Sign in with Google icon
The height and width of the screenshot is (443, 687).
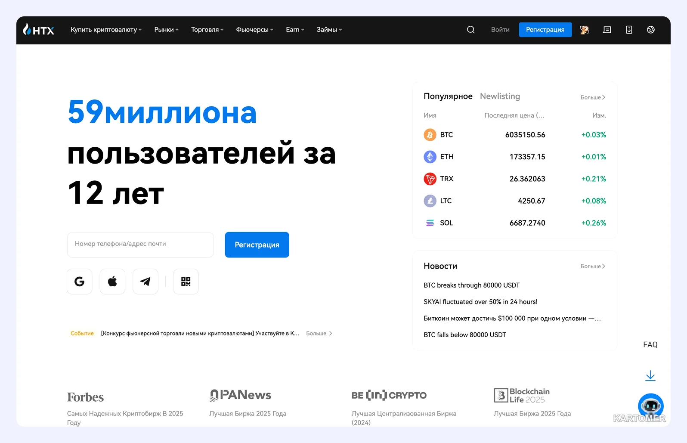80,282
